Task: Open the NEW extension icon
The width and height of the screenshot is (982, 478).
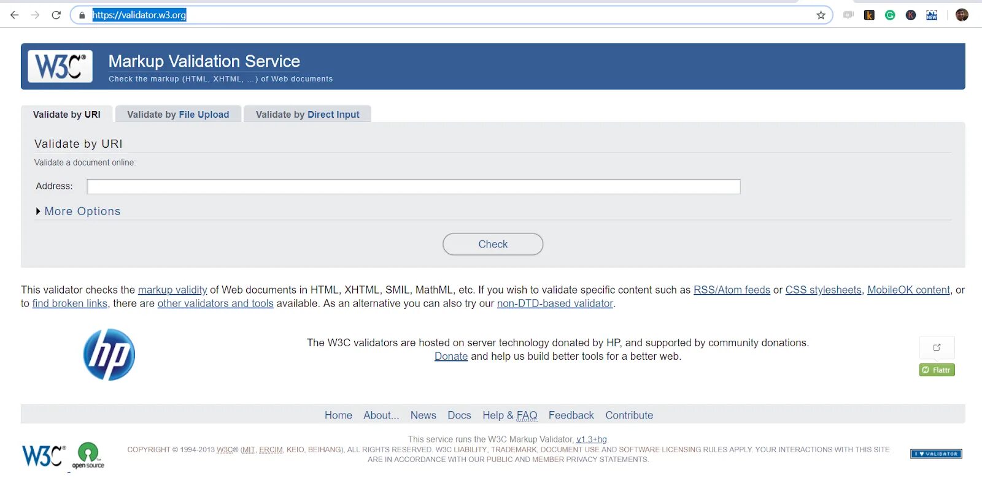Action: coord(932,15)
